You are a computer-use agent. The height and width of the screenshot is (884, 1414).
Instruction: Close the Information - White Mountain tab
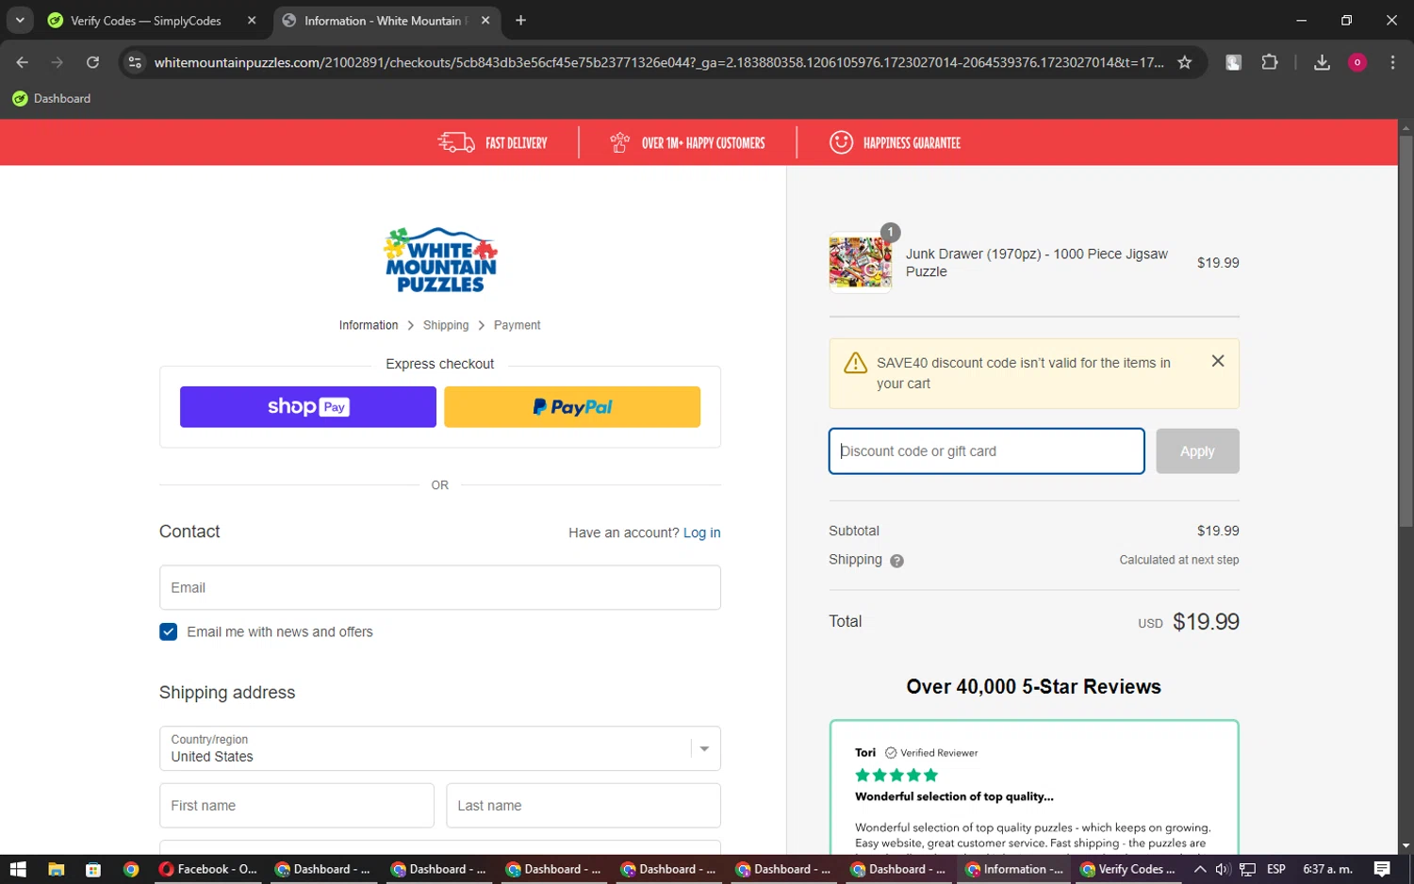tap(485, 20)
